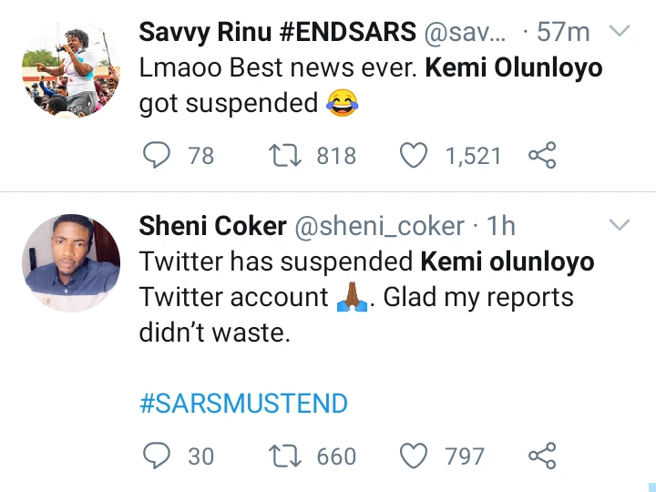Share Savvy Rinu's tweet
The width and height of the screenshot is (656, 492).
click(542, 157)
